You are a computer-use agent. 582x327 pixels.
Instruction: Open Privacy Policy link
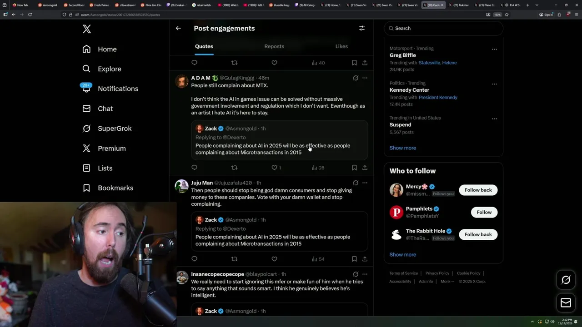pyautogui.click(x=437, y=273)
